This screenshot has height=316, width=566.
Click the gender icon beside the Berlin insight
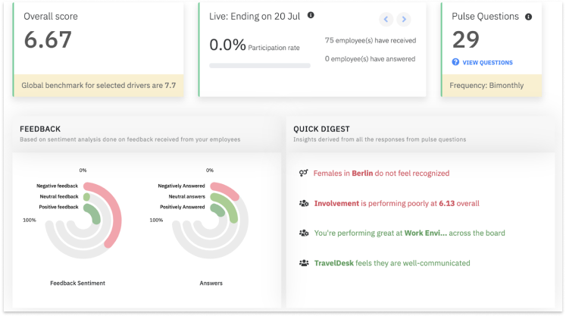click(303, 173)
